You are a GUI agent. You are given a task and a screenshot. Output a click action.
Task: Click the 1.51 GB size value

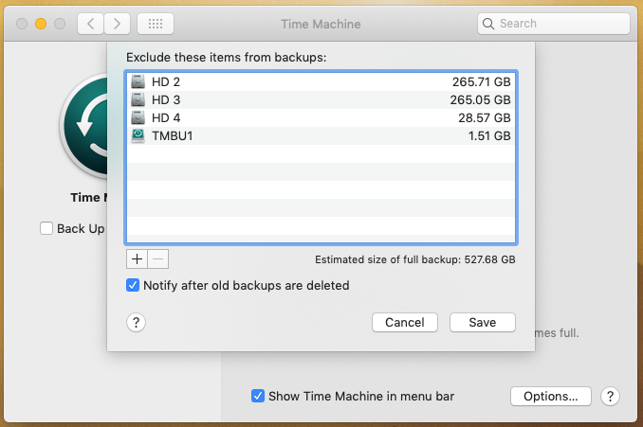pyautogui.click(x=489, y=136)
